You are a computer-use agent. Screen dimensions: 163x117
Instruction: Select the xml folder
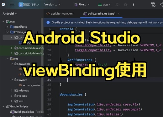tap(19, 101)
